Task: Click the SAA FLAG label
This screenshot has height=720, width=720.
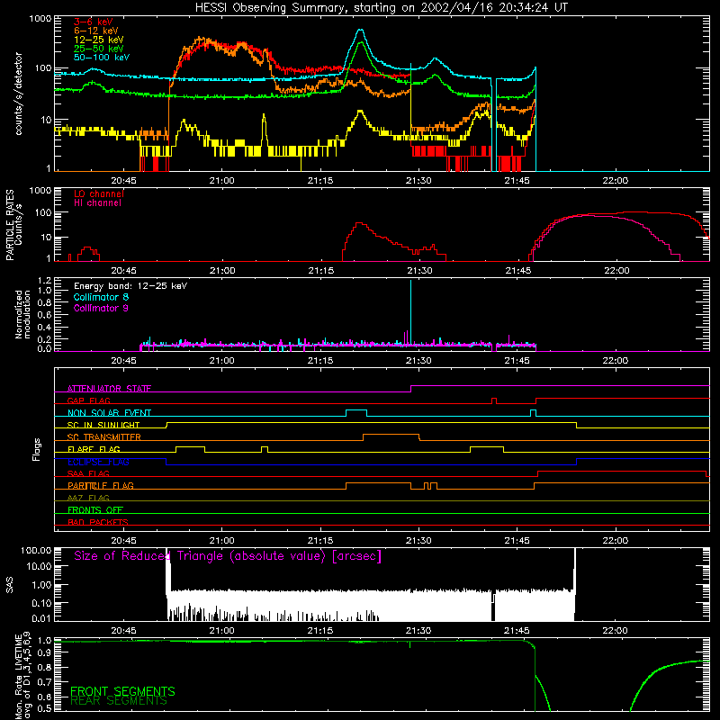Action: (x=88, y=474)
